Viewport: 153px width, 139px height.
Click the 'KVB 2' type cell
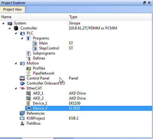(x=74, y=118)
